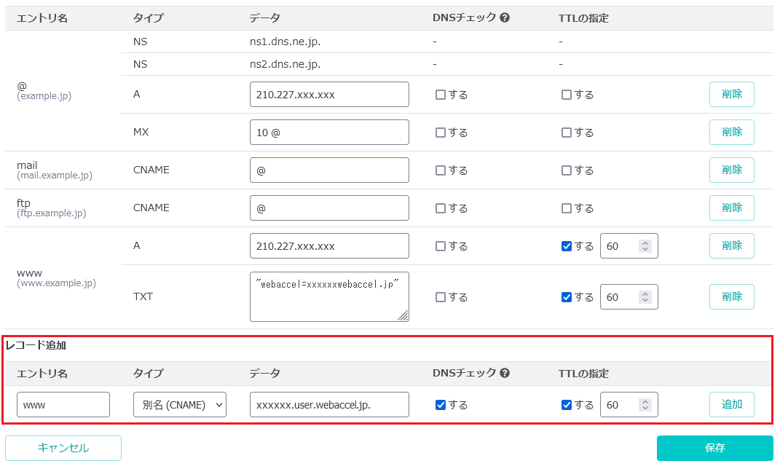Viewport: 780px width, 469px height.
Task: Select ns1.dns.ne.jp. text
Action: (x=285, y=42)
